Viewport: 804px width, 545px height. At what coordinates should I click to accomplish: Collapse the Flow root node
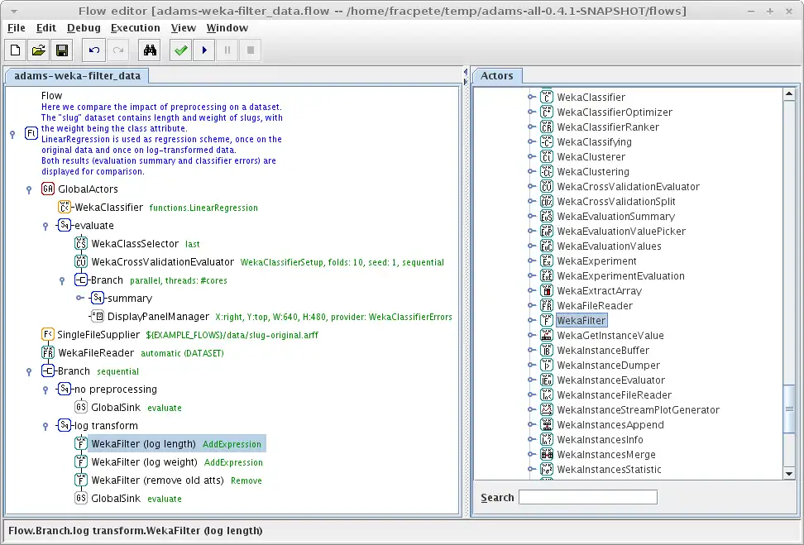[12, 134]
